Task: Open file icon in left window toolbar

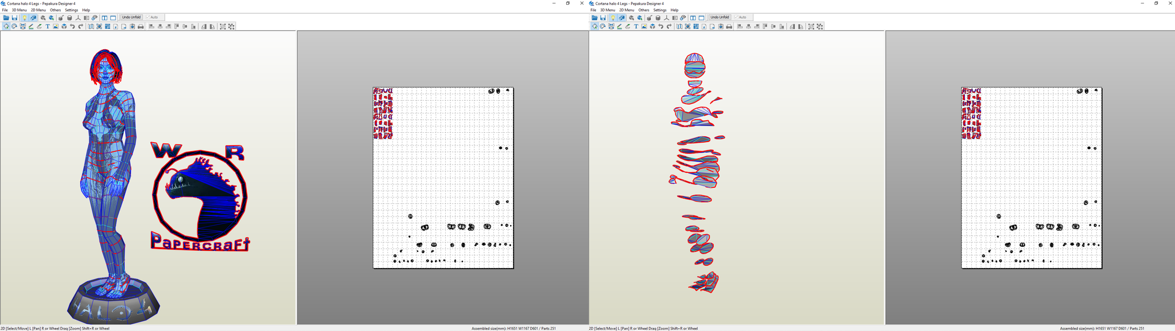Action: pyautogui.click(x=6, y=18)
